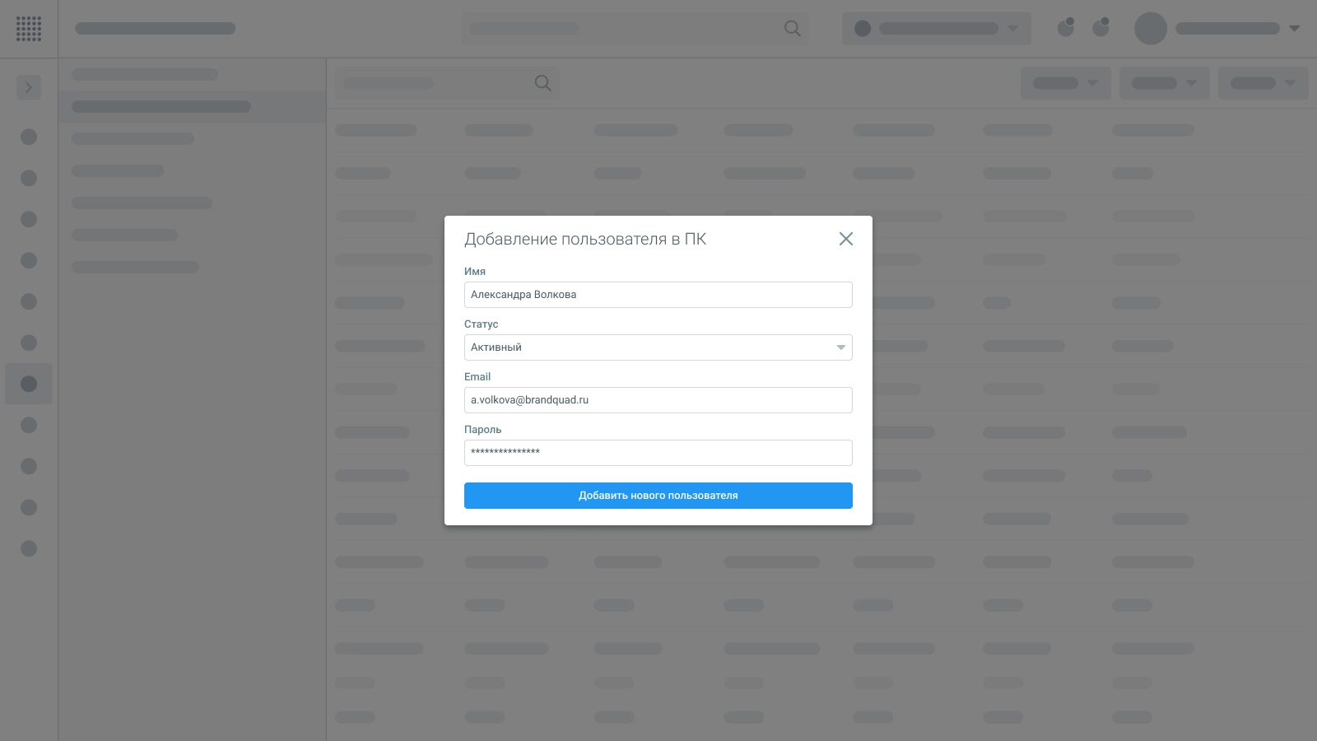Close the add user dialog
Screen dimensions: 1317x741
[x=845, y=239]
